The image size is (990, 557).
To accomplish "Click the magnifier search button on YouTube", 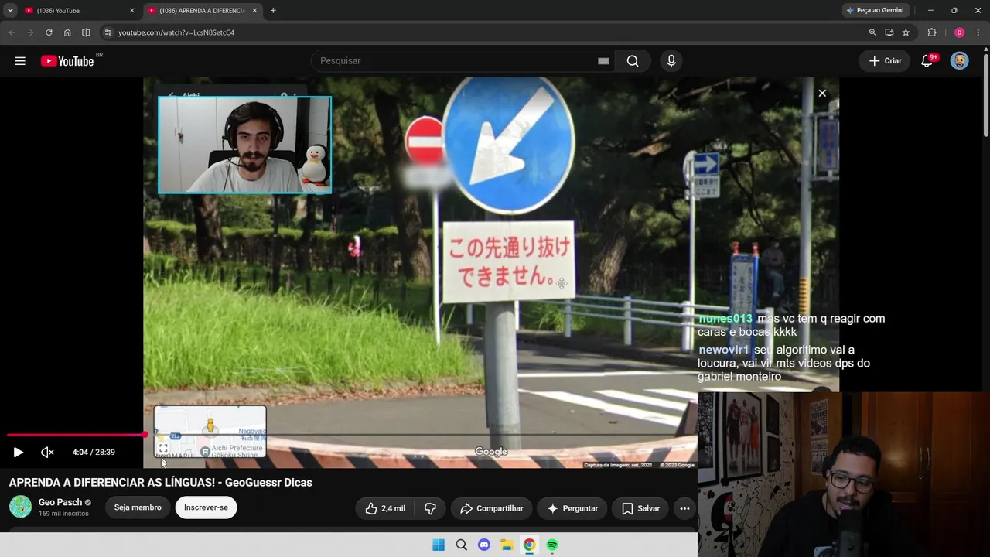I will coord(633,61).
